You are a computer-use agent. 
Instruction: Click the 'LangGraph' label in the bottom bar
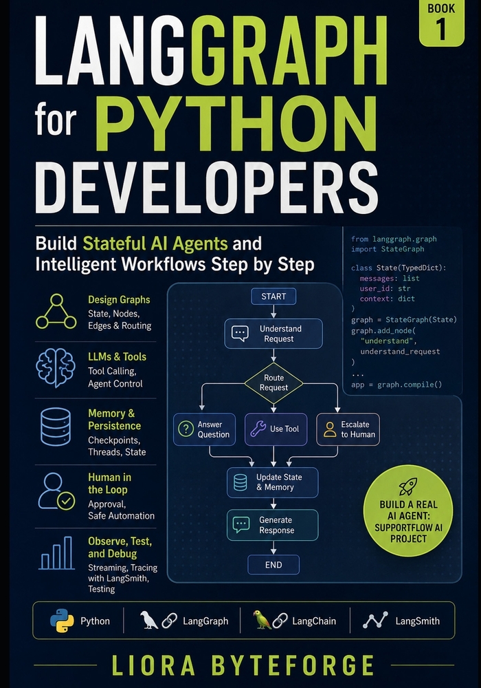tap(205, 621)
